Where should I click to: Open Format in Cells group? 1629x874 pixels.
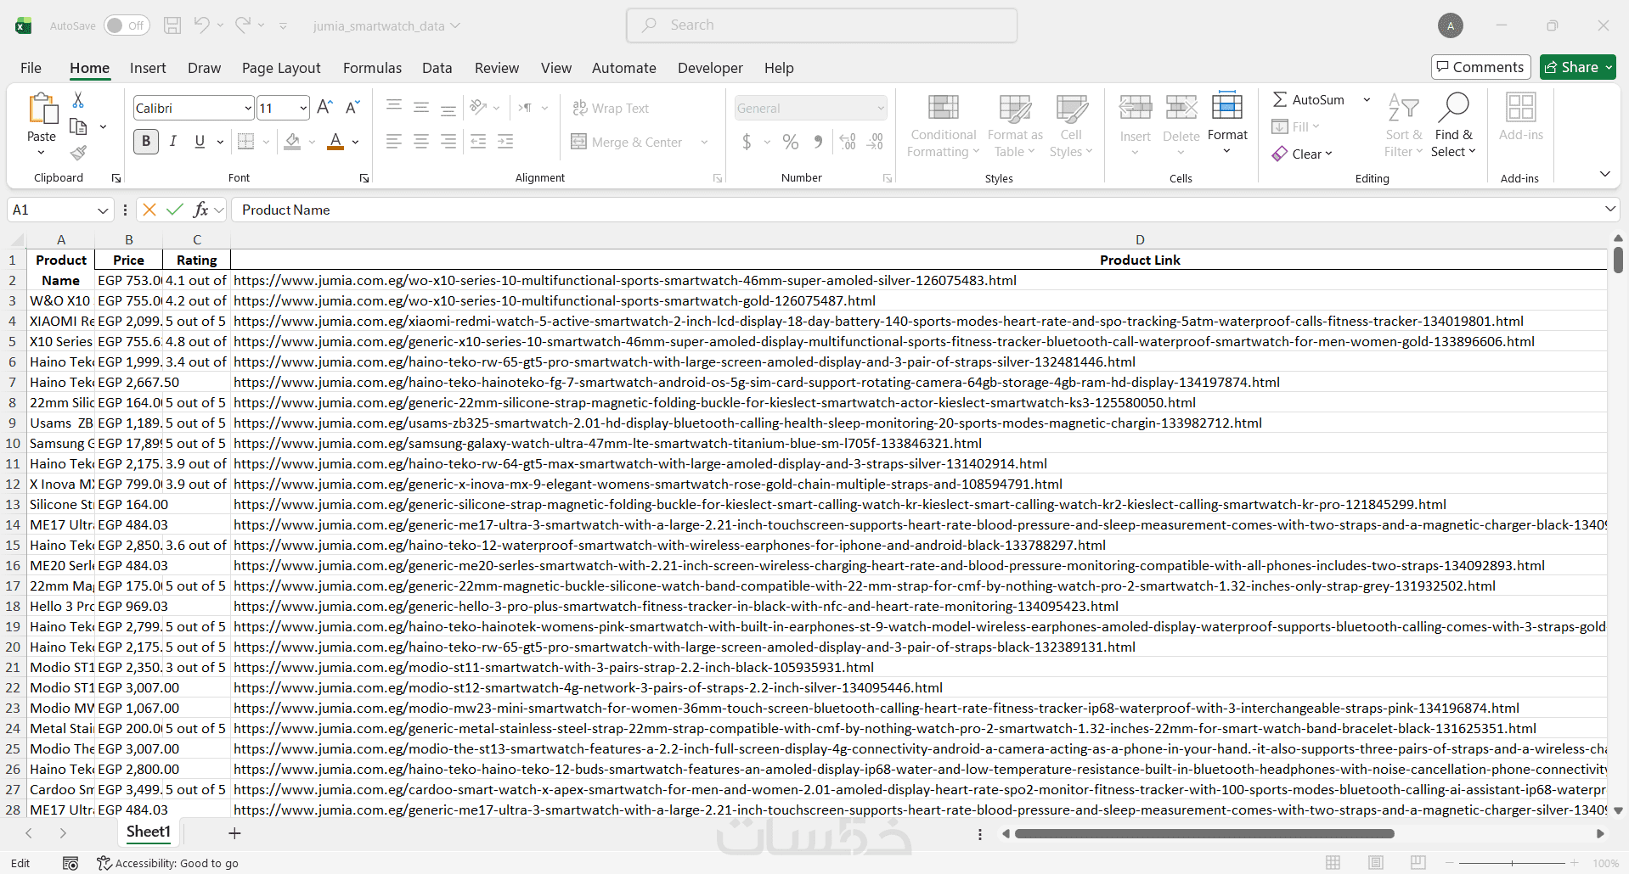(x=1227, y=123)
